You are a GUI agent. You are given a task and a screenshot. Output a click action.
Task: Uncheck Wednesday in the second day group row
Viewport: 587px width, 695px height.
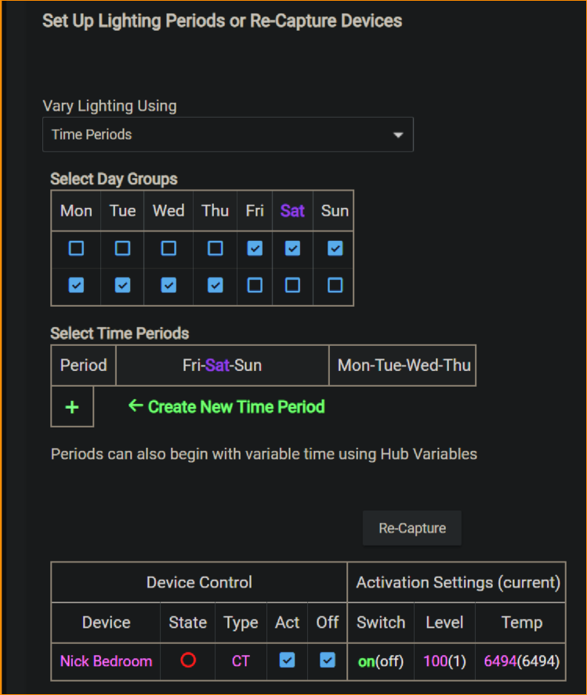pyautogui.click(x=168, y=286)
